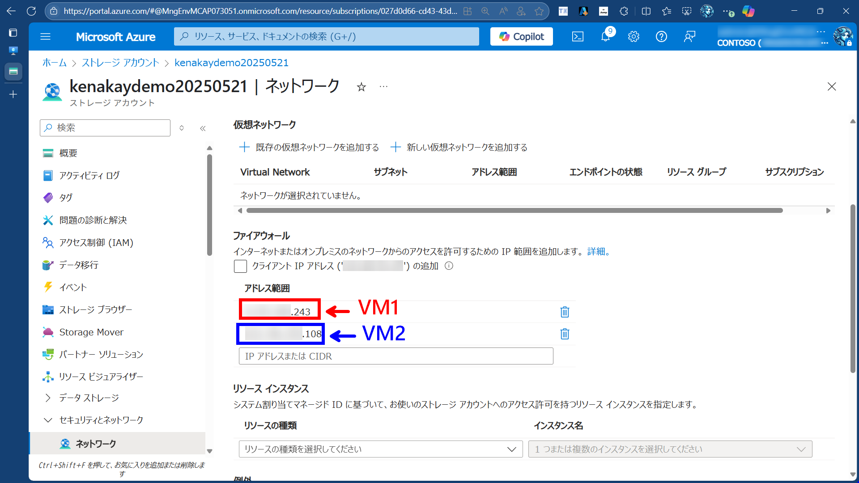Click add existing virtual network
859x483 pixels.
(309, 147)
